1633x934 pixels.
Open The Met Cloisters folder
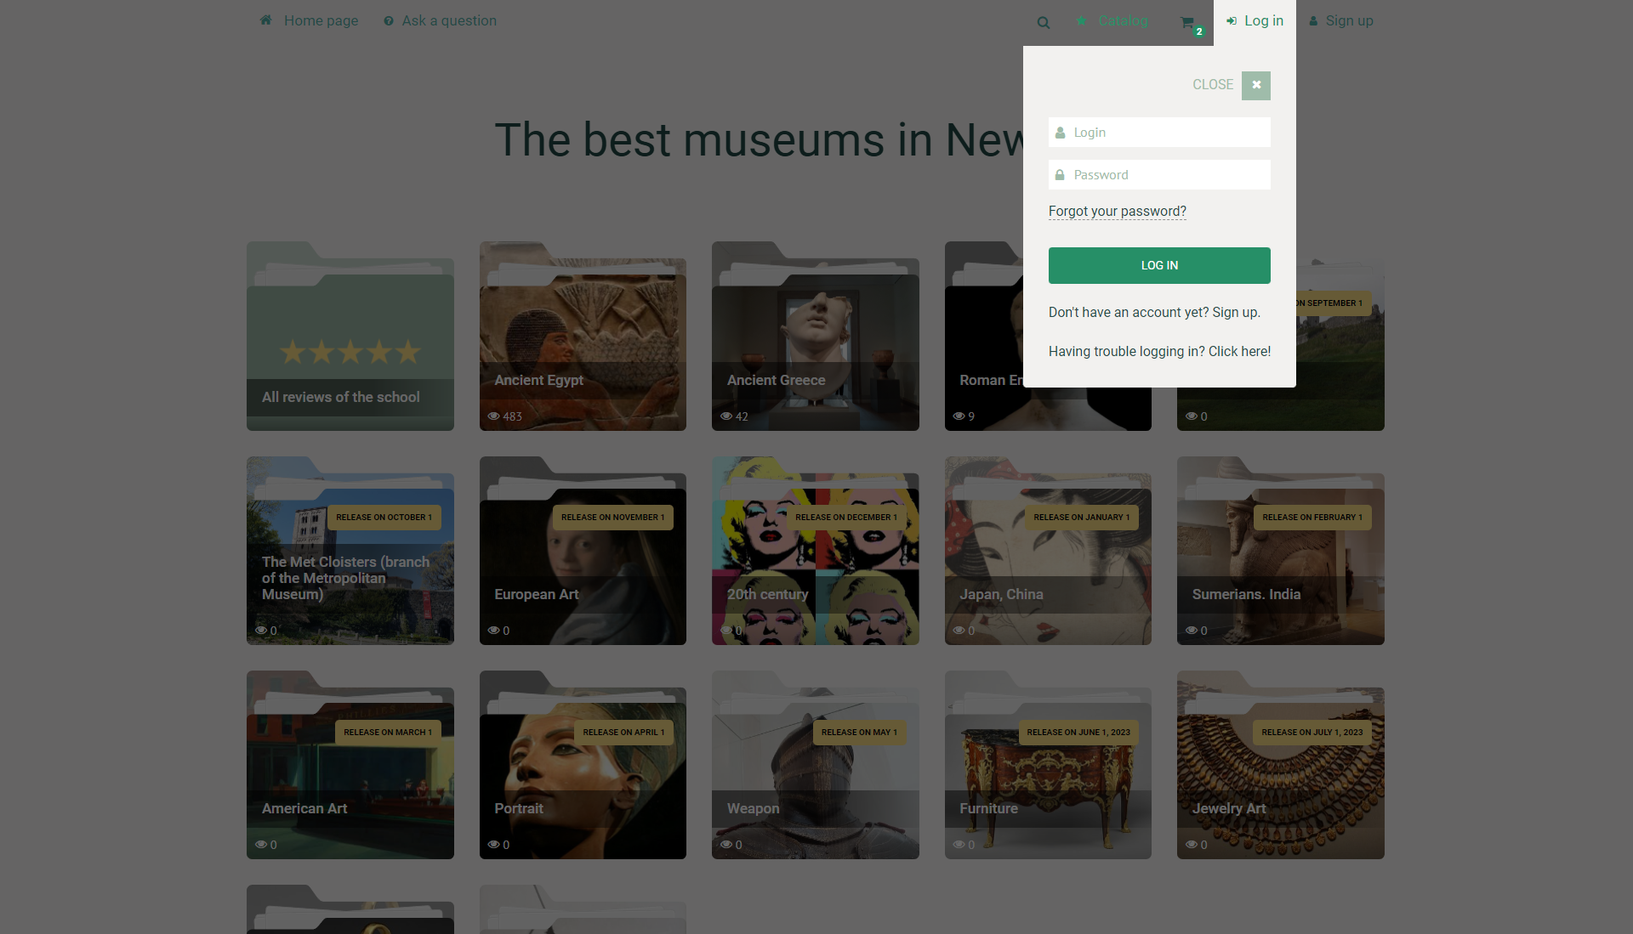coord(350,551)
